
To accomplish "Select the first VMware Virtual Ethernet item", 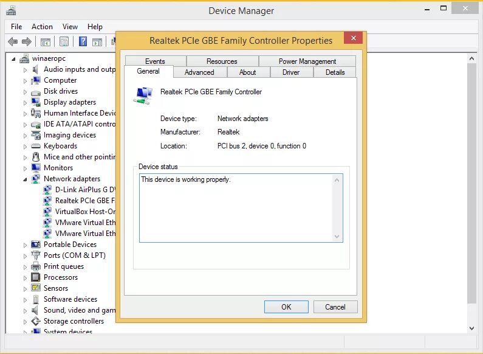I will [x=85, y=223].
